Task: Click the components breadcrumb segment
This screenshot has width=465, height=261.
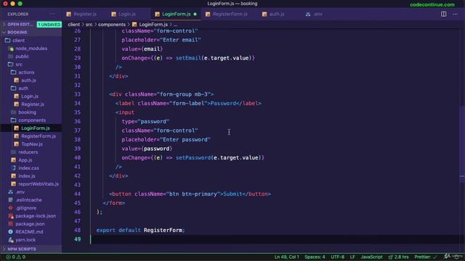Action: tap(112, 25)
